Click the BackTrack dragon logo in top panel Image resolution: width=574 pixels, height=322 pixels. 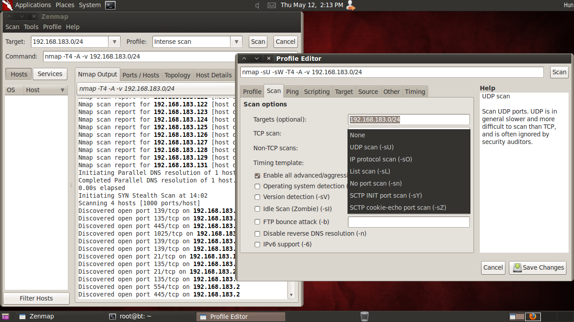(7, 5)
